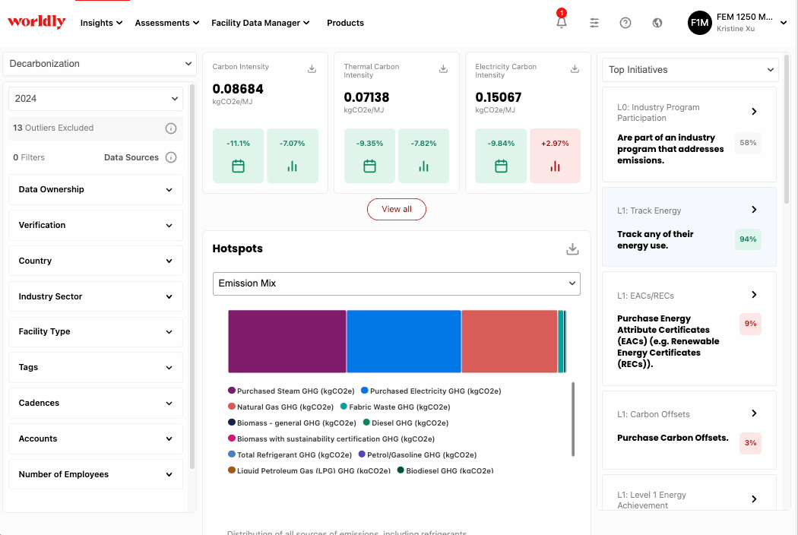The image size is (798, 535).
Task: Open notifications bell with red badge
Action: pos(561,22)
